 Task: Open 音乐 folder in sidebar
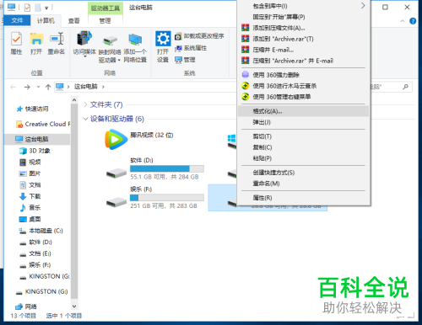(30, 207)
